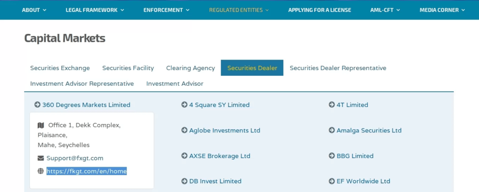Click arrow icon beside 360 Degrees Markets Limited
Image resolution: width=479 pixels, height=192 pixels.
[x=37, y=105]
